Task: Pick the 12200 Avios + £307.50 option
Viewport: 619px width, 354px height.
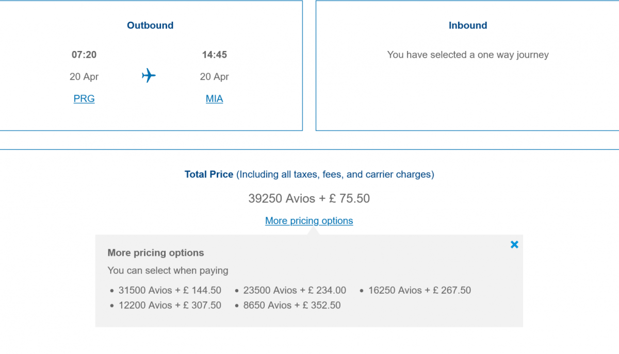Action: [x=170, y=305]
